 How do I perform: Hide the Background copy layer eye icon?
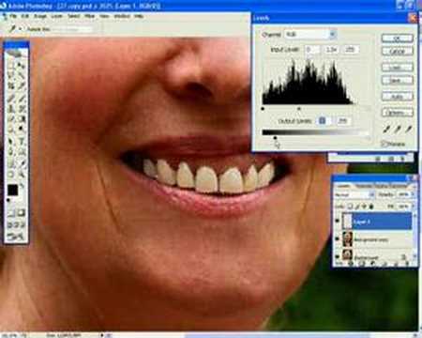[x=337, y=238]
